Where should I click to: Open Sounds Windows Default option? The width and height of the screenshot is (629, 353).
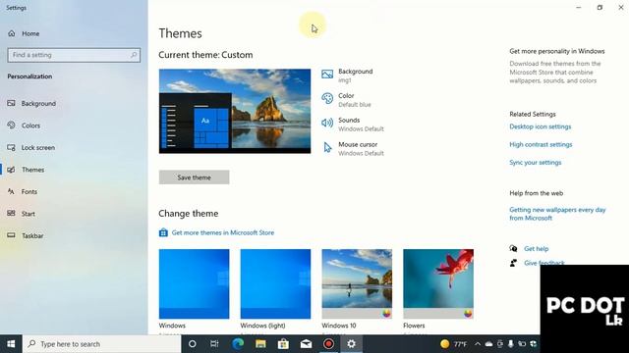353,125
